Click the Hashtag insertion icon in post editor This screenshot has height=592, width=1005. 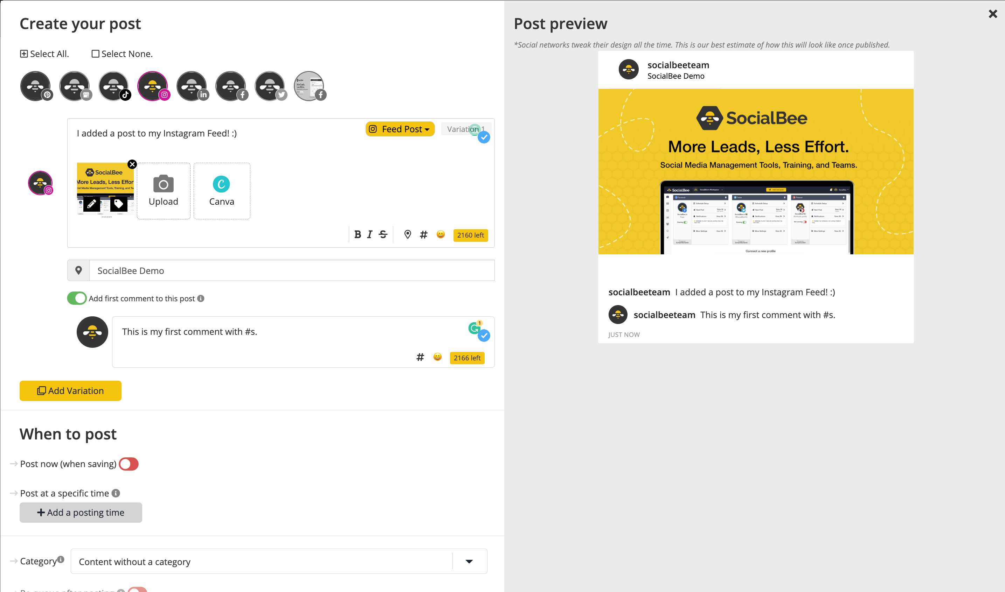pos(423,235)
